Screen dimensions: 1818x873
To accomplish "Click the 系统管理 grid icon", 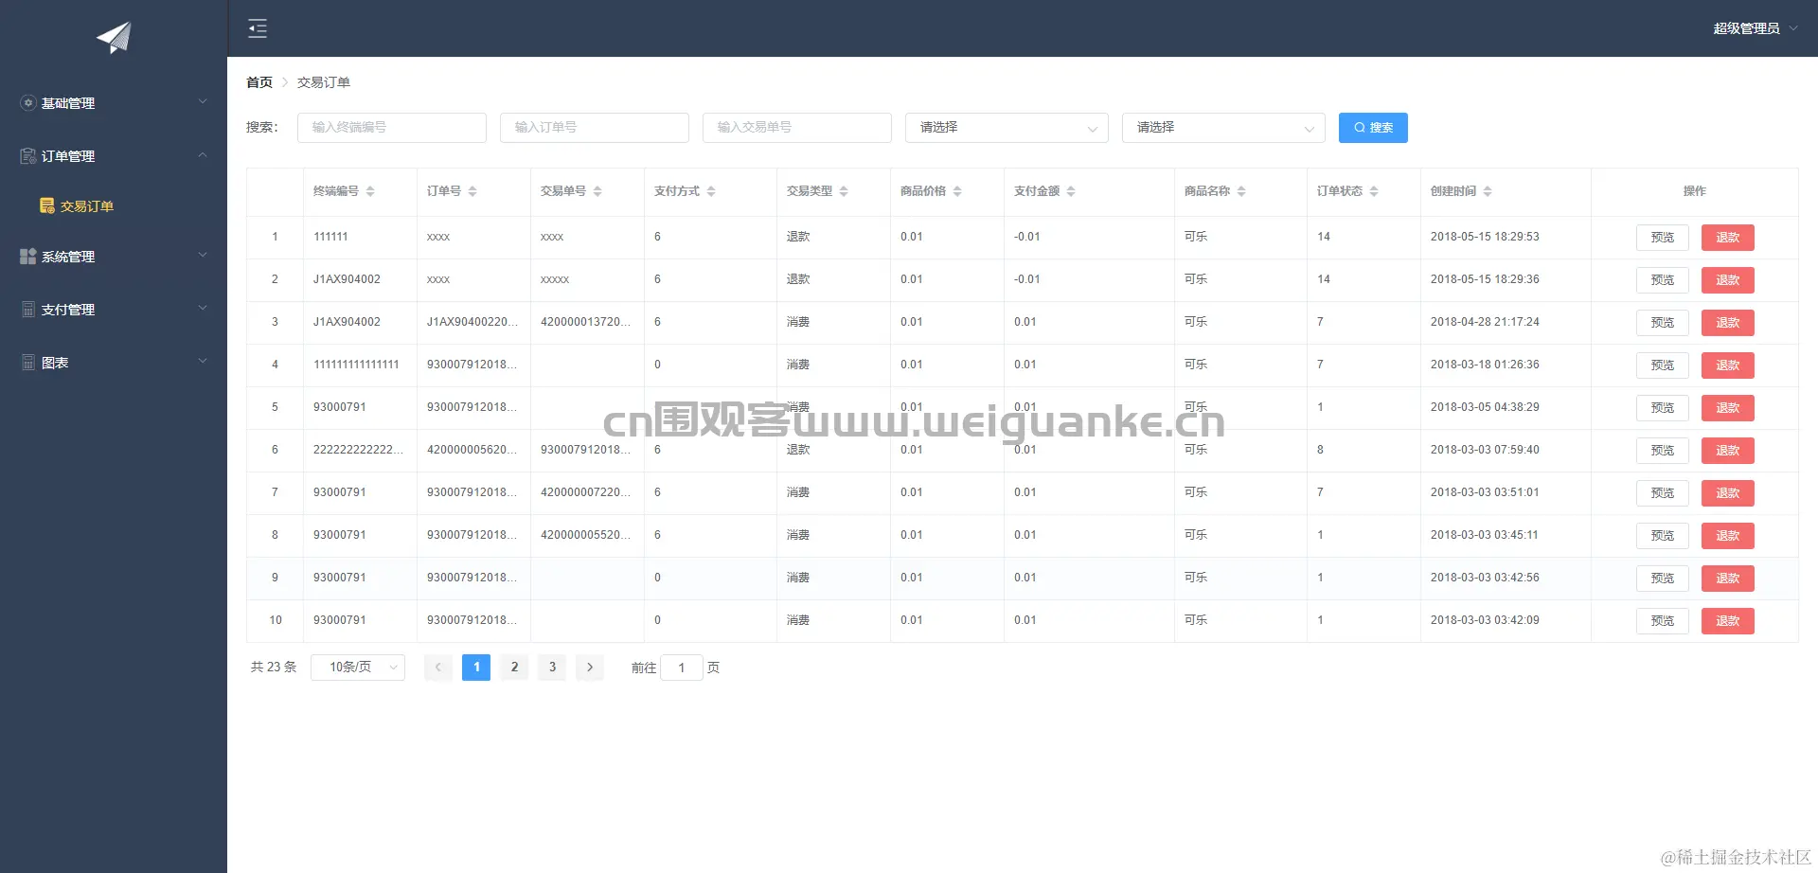I will click(x=28, y=257).
